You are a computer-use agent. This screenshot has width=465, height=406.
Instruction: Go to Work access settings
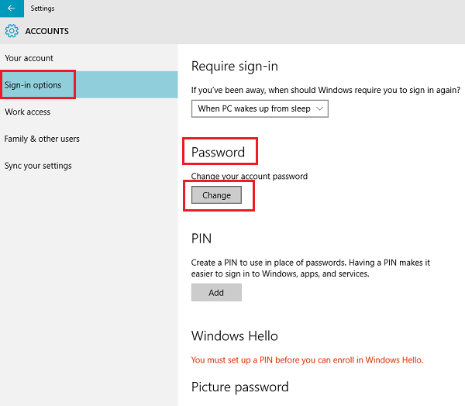pos(28,112)
